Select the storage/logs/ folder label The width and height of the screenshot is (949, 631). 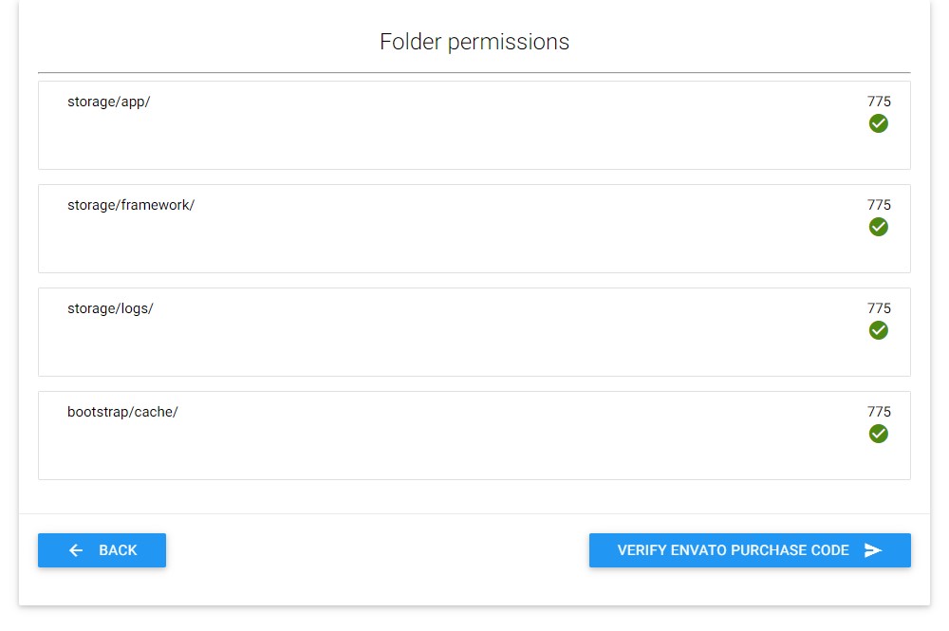(110, 308)
